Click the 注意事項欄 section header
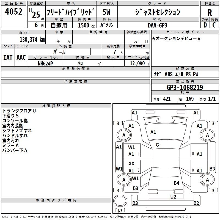Viewport: 220px width, 220px height. (x=75, y=82)
